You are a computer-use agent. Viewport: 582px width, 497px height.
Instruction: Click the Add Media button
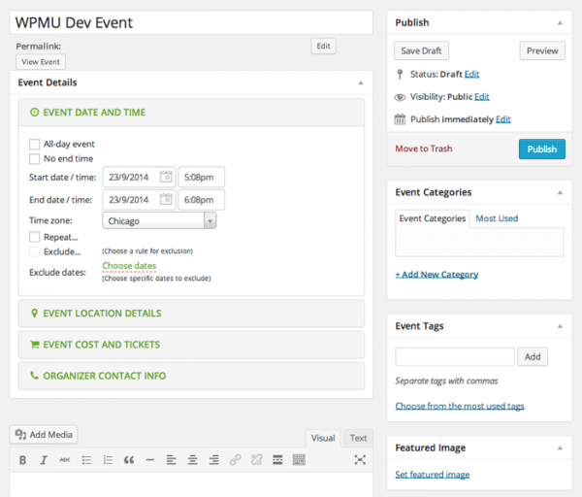coord(44,435)
